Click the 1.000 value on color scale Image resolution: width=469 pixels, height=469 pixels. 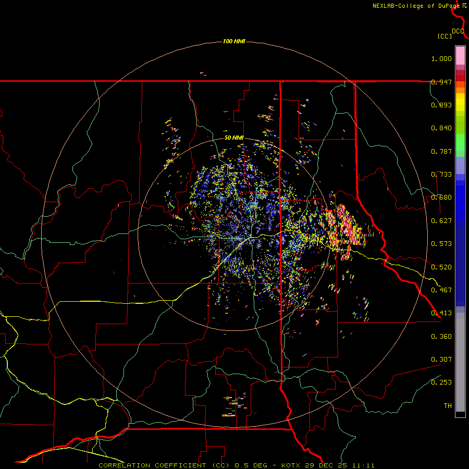pyautogui.click(x=441, y=59)
